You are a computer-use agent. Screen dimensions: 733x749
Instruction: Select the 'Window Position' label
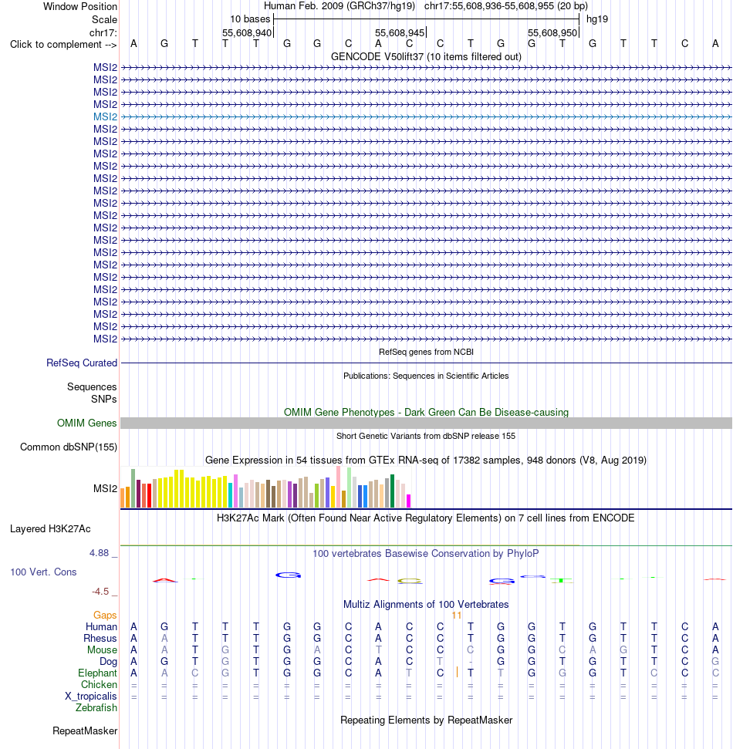pos(79,7)
